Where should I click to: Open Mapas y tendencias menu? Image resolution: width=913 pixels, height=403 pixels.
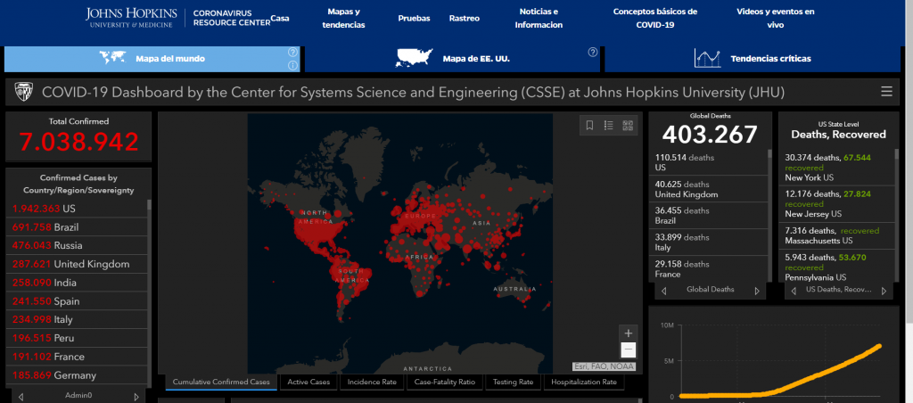click(343, 18)
